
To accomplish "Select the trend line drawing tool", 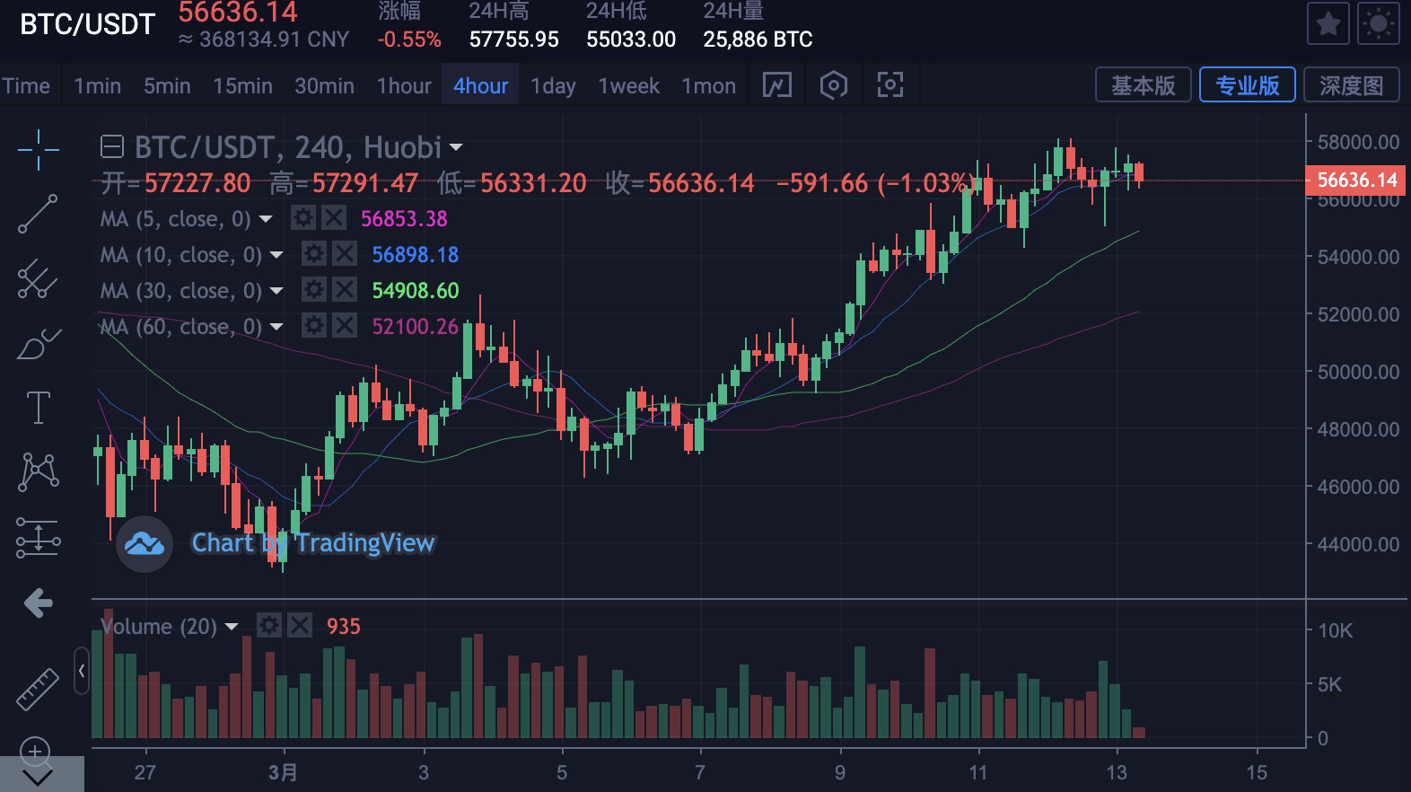I will (39, 214).
